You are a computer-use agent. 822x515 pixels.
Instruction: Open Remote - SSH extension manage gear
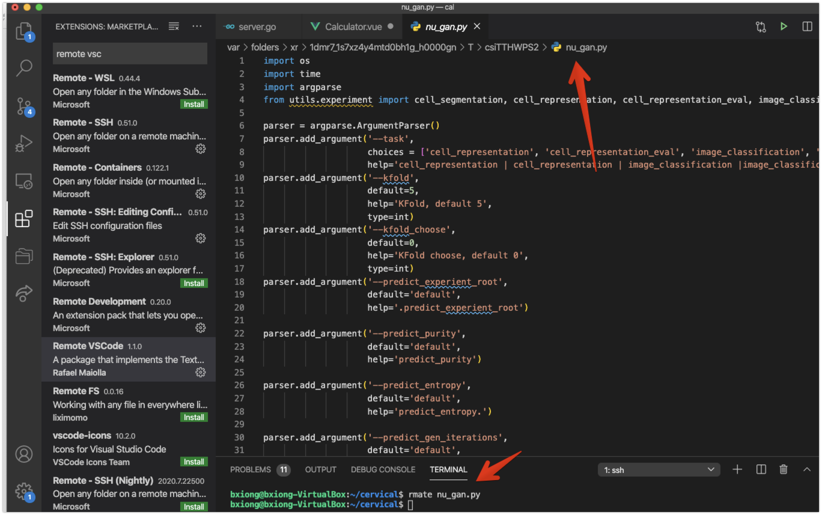coord(200,149)
